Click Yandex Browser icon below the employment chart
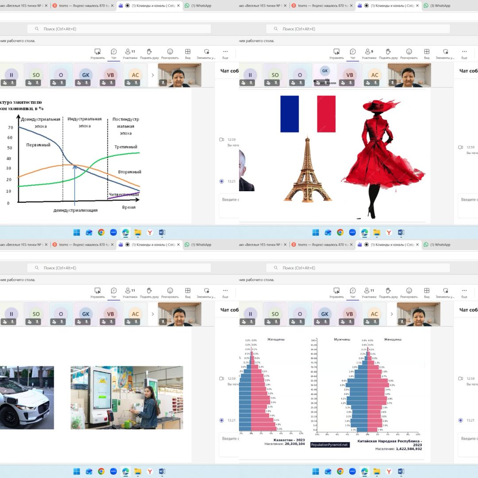The height and width of the screenshot is (478, 478). [x=150, y=233]
